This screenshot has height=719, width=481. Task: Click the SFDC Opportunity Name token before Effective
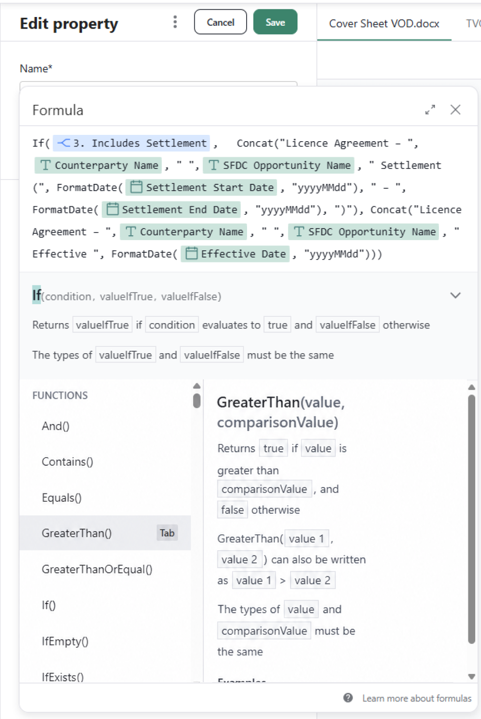364,232
